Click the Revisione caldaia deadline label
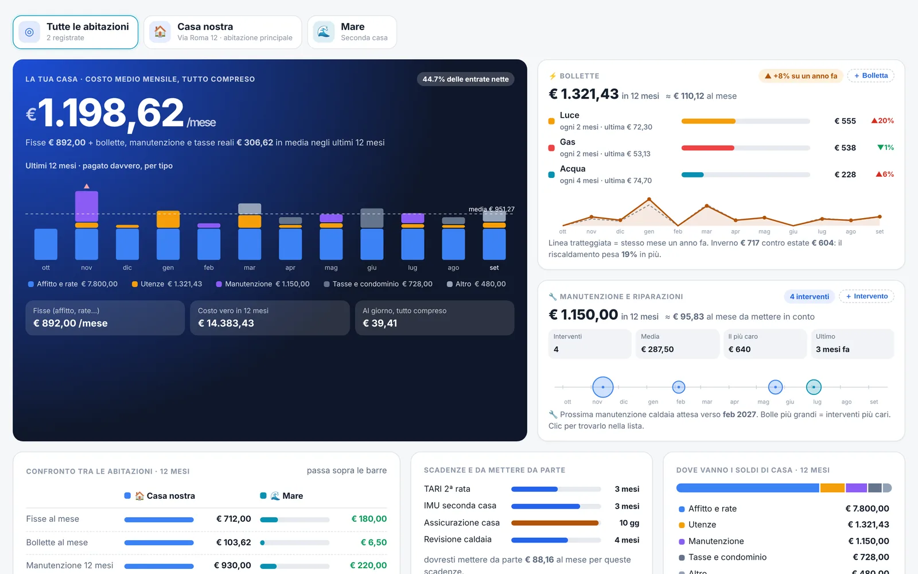 tap(458, 540)
